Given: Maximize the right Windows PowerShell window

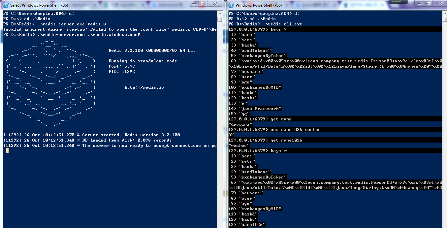Looking at the screenshot, I should click(x=428, y=4).
